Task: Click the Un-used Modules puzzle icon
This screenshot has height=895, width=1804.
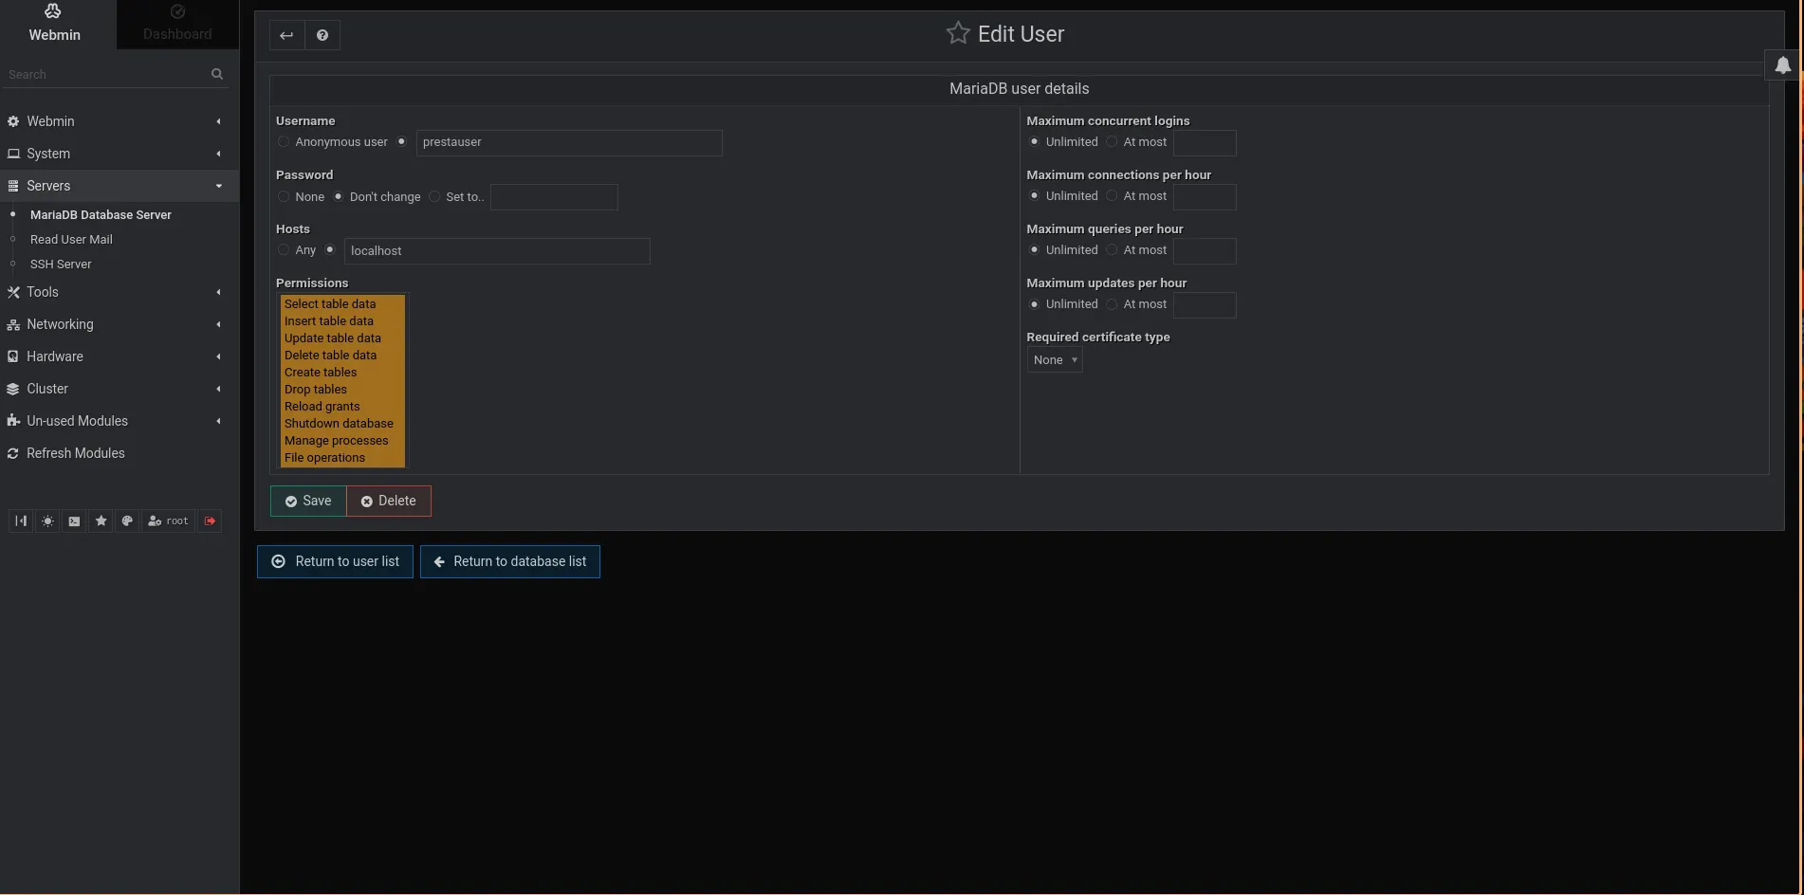Action: [x=13, y=422]
